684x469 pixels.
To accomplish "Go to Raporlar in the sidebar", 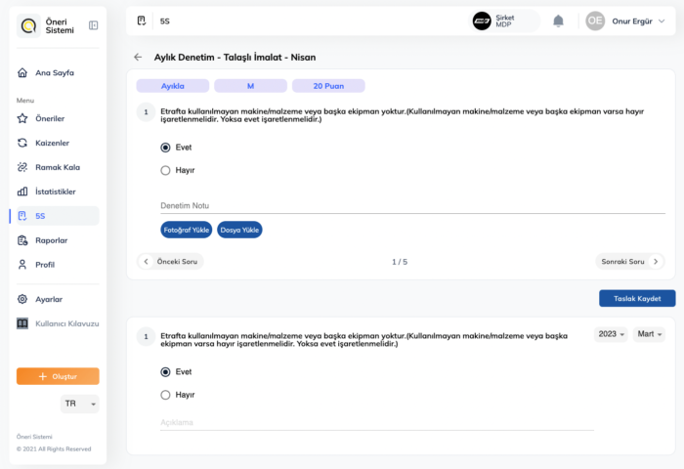I will tap(51, 240).
